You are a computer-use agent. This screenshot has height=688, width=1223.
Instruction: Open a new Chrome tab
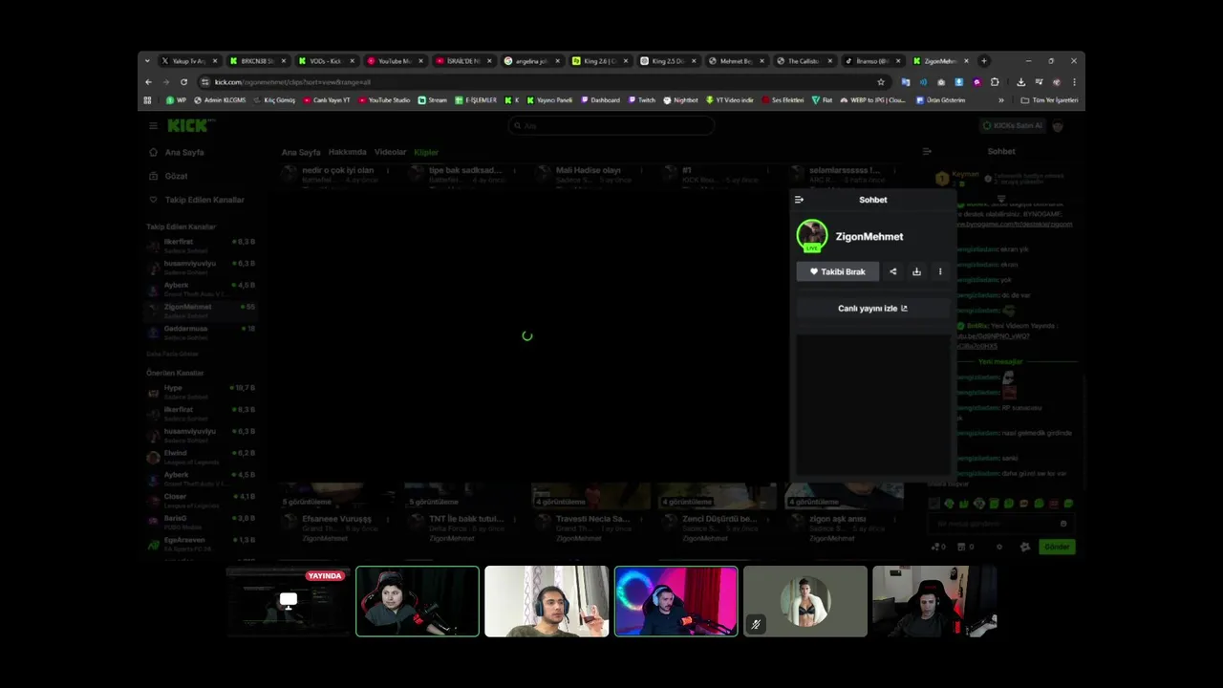click(984, 61)
